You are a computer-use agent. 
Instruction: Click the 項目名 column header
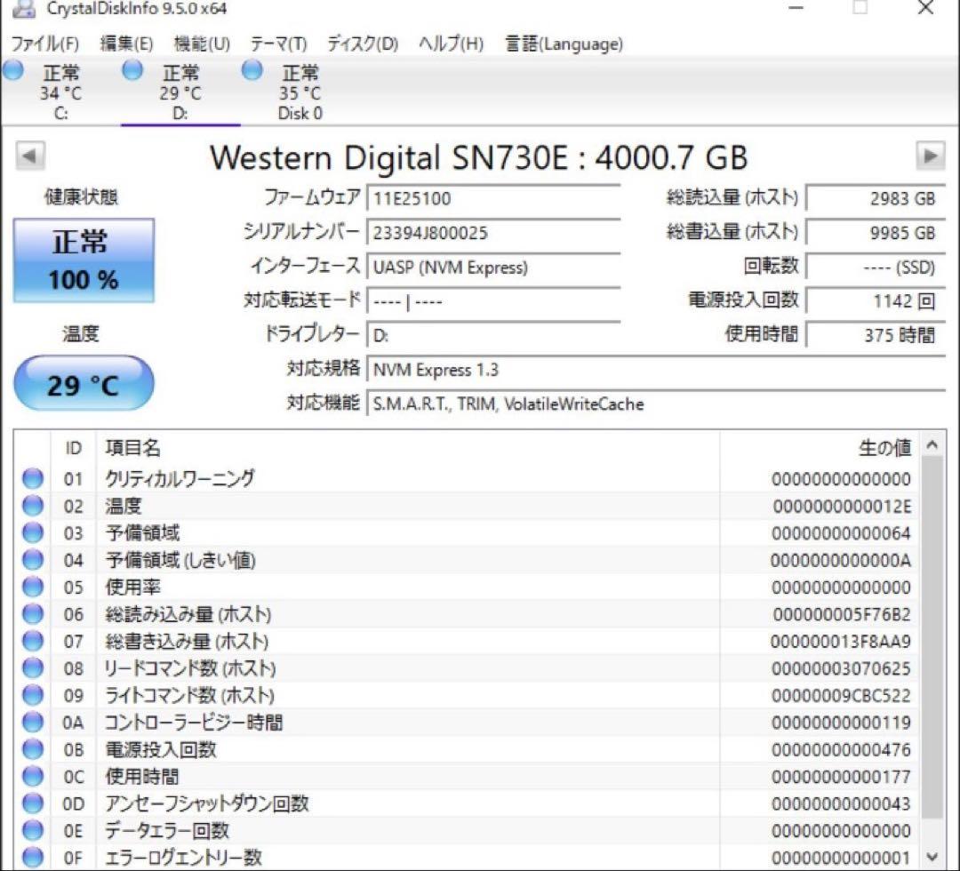click(x=408, y=448)
